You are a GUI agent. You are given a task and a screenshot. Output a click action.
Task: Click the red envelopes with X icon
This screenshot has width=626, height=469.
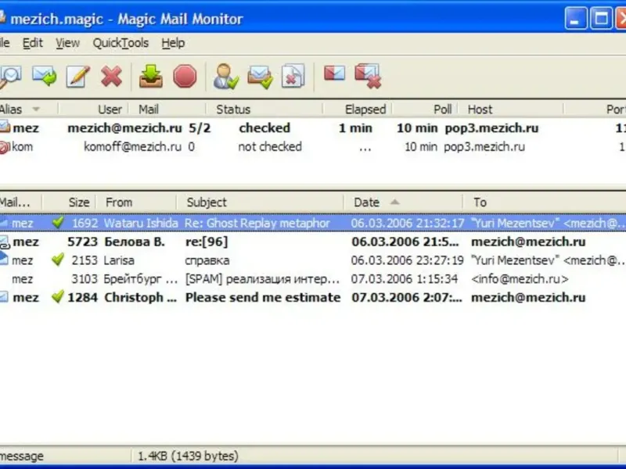pos(368,76)
